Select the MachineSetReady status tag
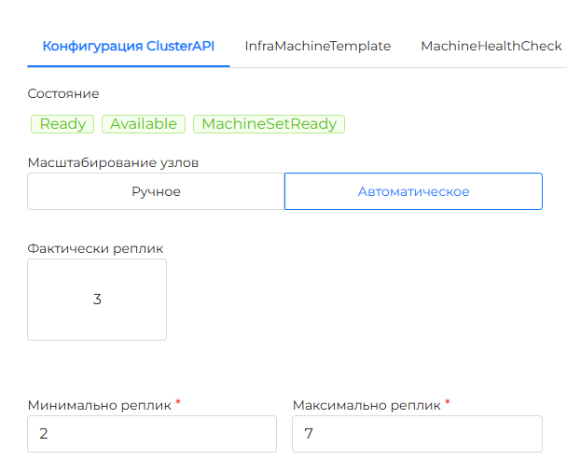 (269, 124)
